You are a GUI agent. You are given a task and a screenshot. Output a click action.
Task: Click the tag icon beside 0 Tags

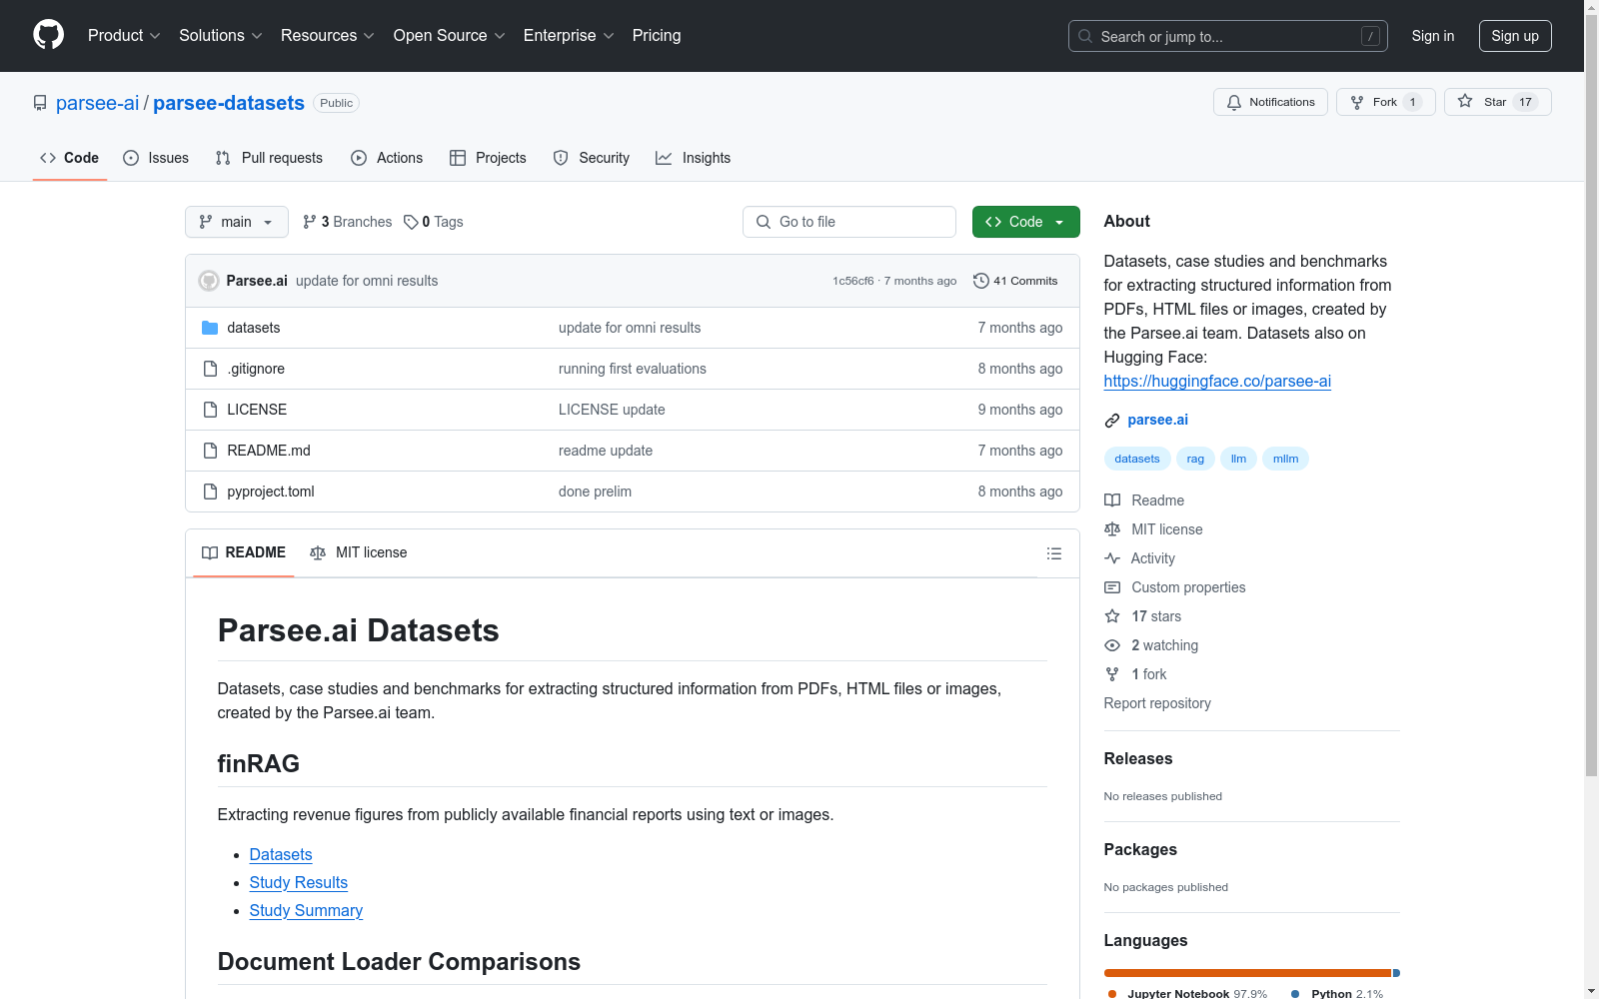pos(411,222)
